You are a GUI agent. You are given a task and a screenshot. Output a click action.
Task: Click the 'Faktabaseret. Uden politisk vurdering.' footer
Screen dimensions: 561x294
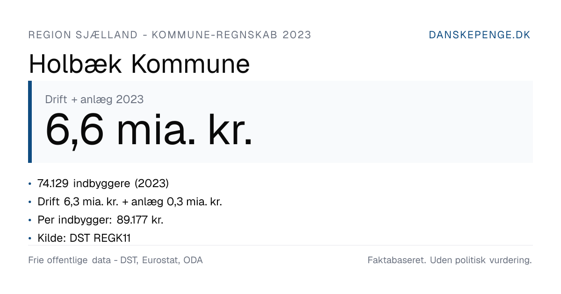coord(450,260)
